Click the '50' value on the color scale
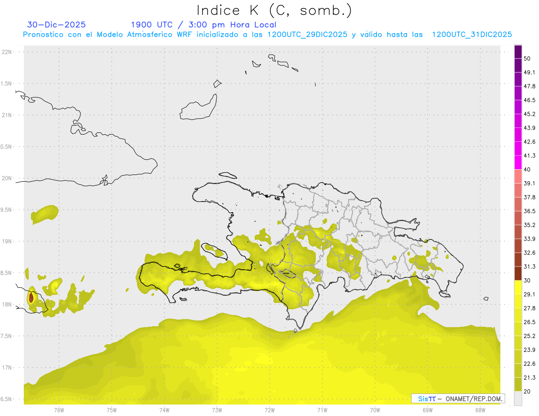Viewport: 539px width, 416px height. coord(527,58)
